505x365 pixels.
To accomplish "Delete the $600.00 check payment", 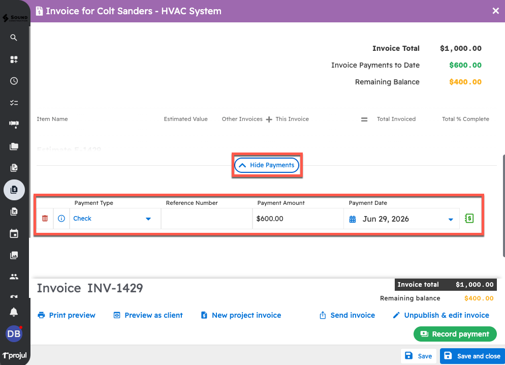I will [x=45, y=219].
